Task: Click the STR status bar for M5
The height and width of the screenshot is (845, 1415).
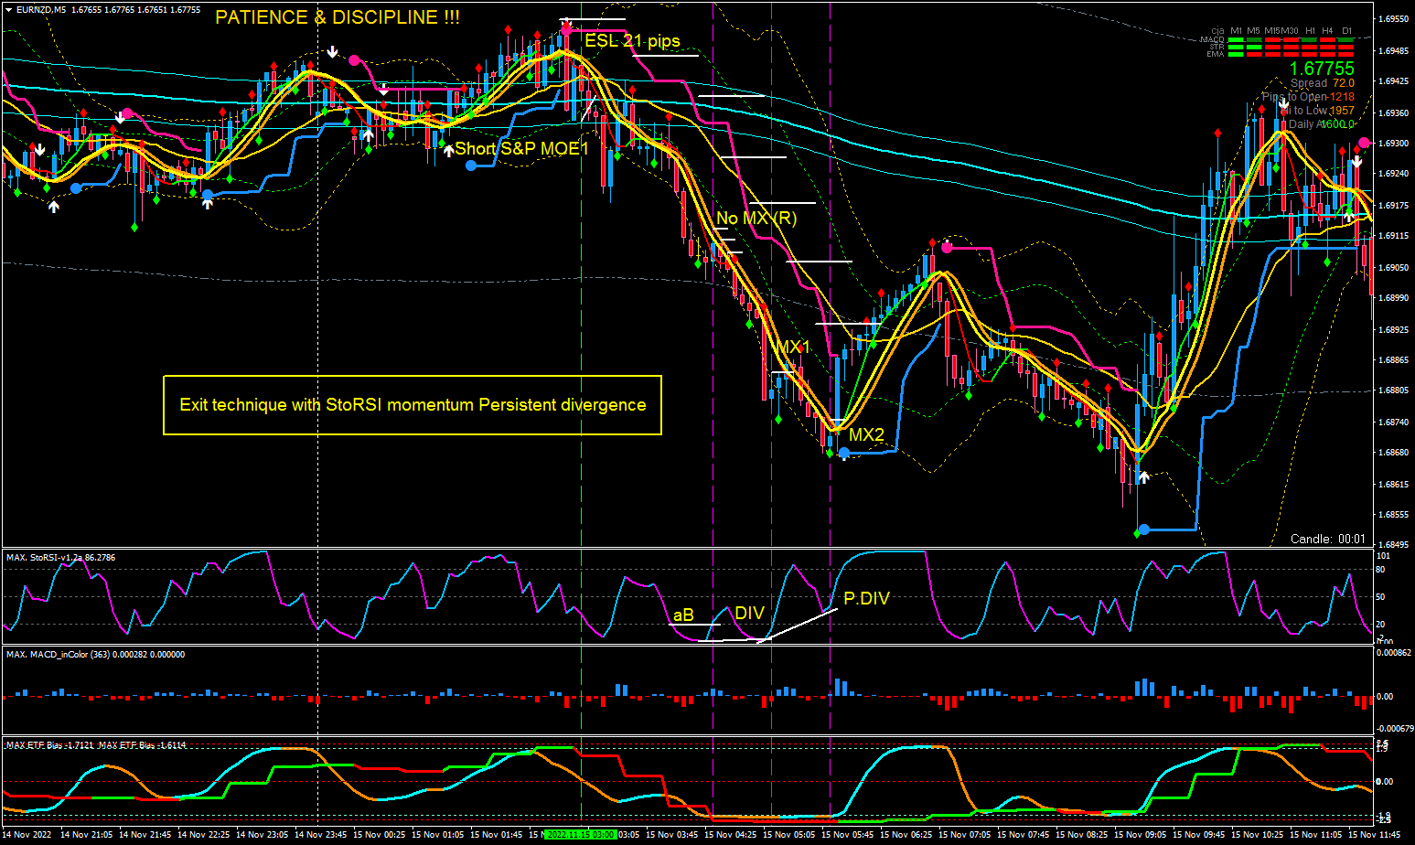Action: (1254, 47)
